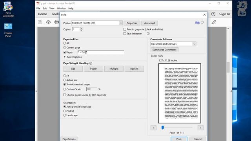The height and width of the screenshot is (141, 251).
Task: Open the Edit menu
Action: [x=45, y=8]
